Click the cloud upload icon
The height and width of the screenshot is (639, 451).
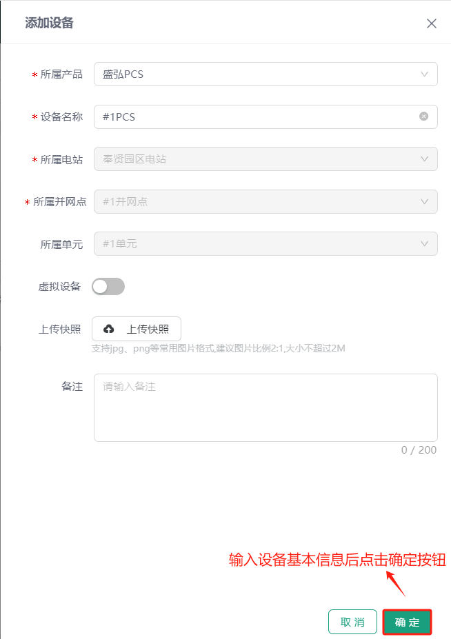pos(108,329)
